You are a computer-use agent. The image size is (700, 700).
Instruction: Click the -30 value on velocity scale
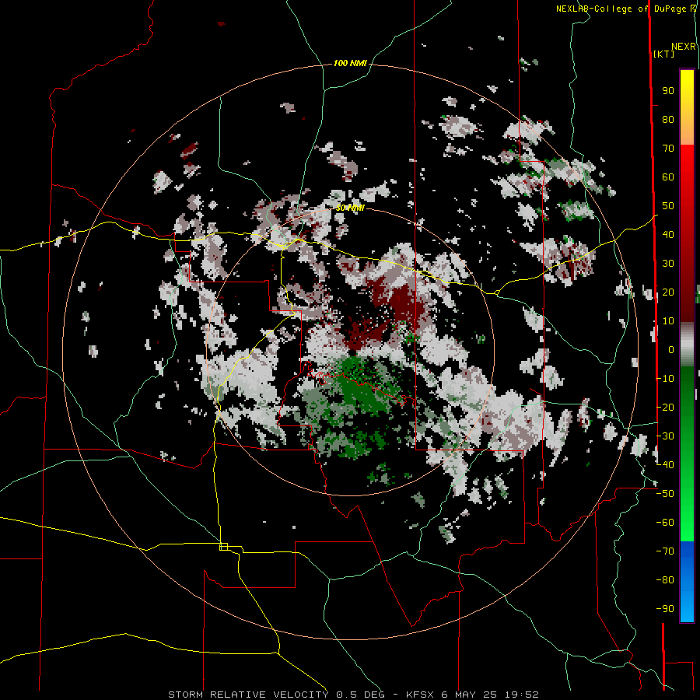665,436
